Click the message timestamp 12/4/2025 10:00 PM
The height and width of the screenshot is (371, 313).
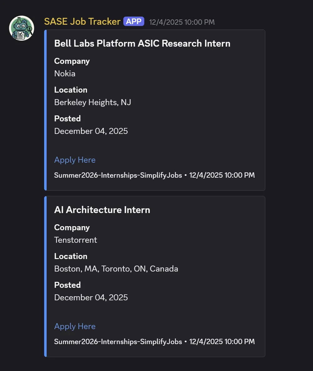coord(182,22)
